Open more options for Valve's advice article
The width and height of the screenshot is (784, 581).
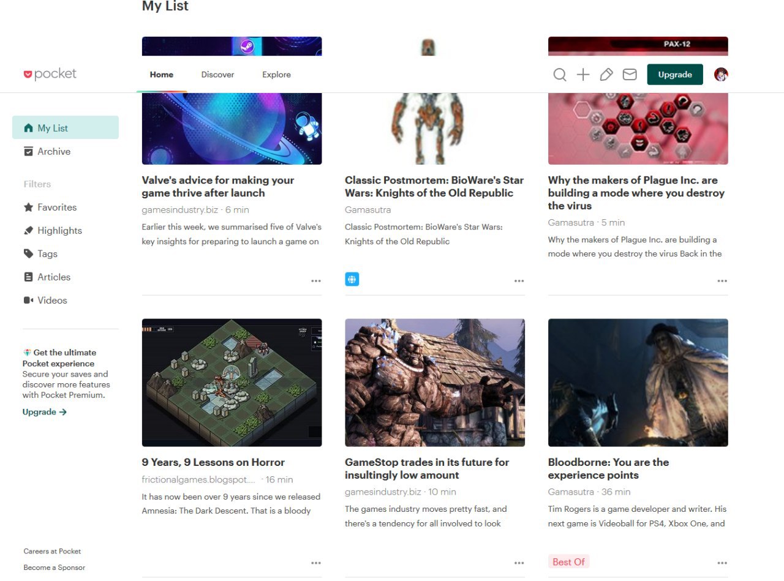(316, 281)
